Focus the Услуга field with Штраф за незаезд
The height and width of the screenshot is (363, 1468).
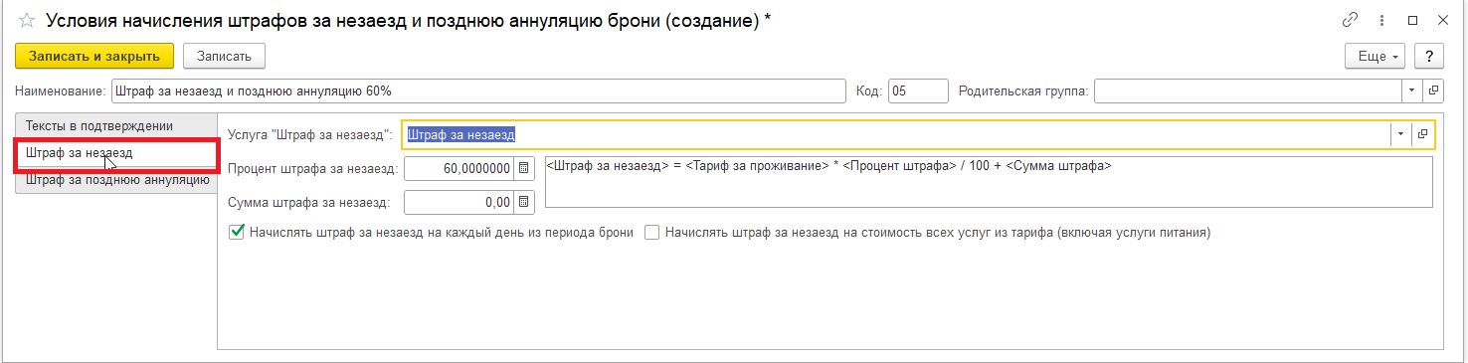click(895, 134)
